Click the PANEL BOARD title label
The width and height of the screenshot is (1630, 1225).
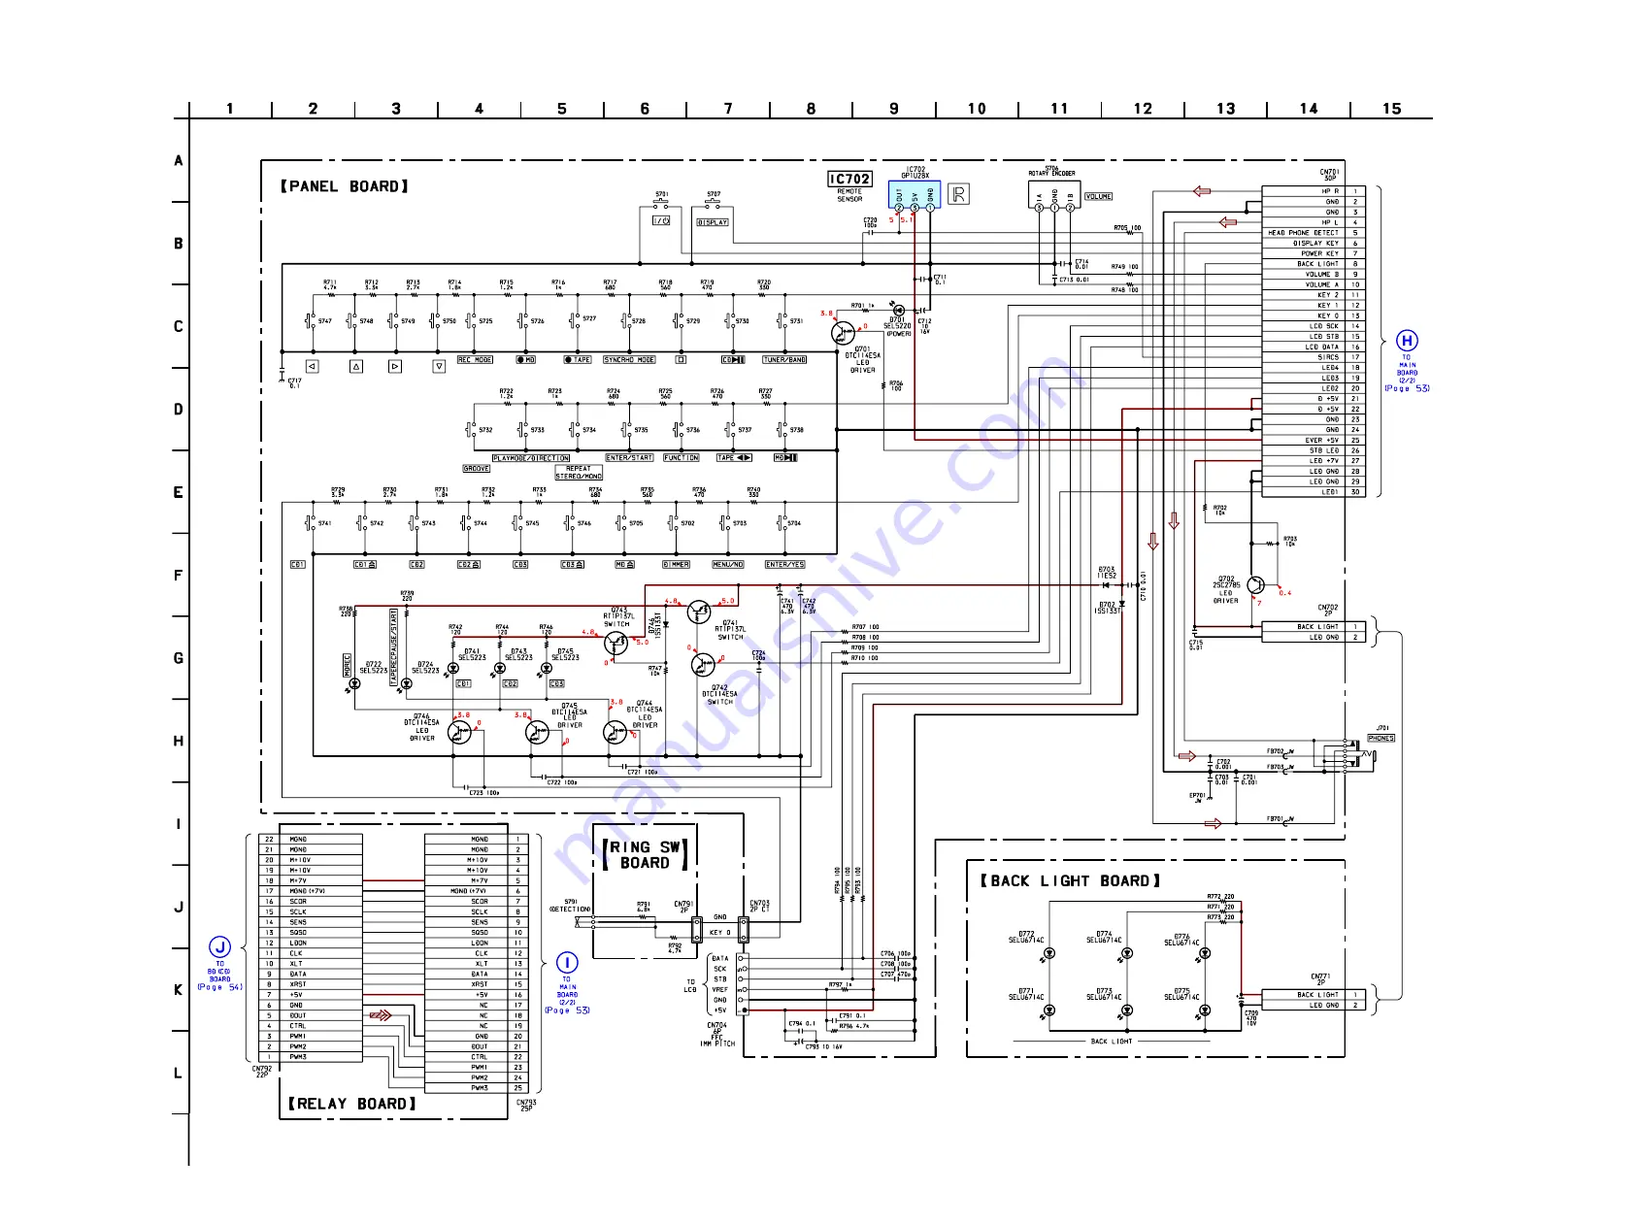(344, 186)
